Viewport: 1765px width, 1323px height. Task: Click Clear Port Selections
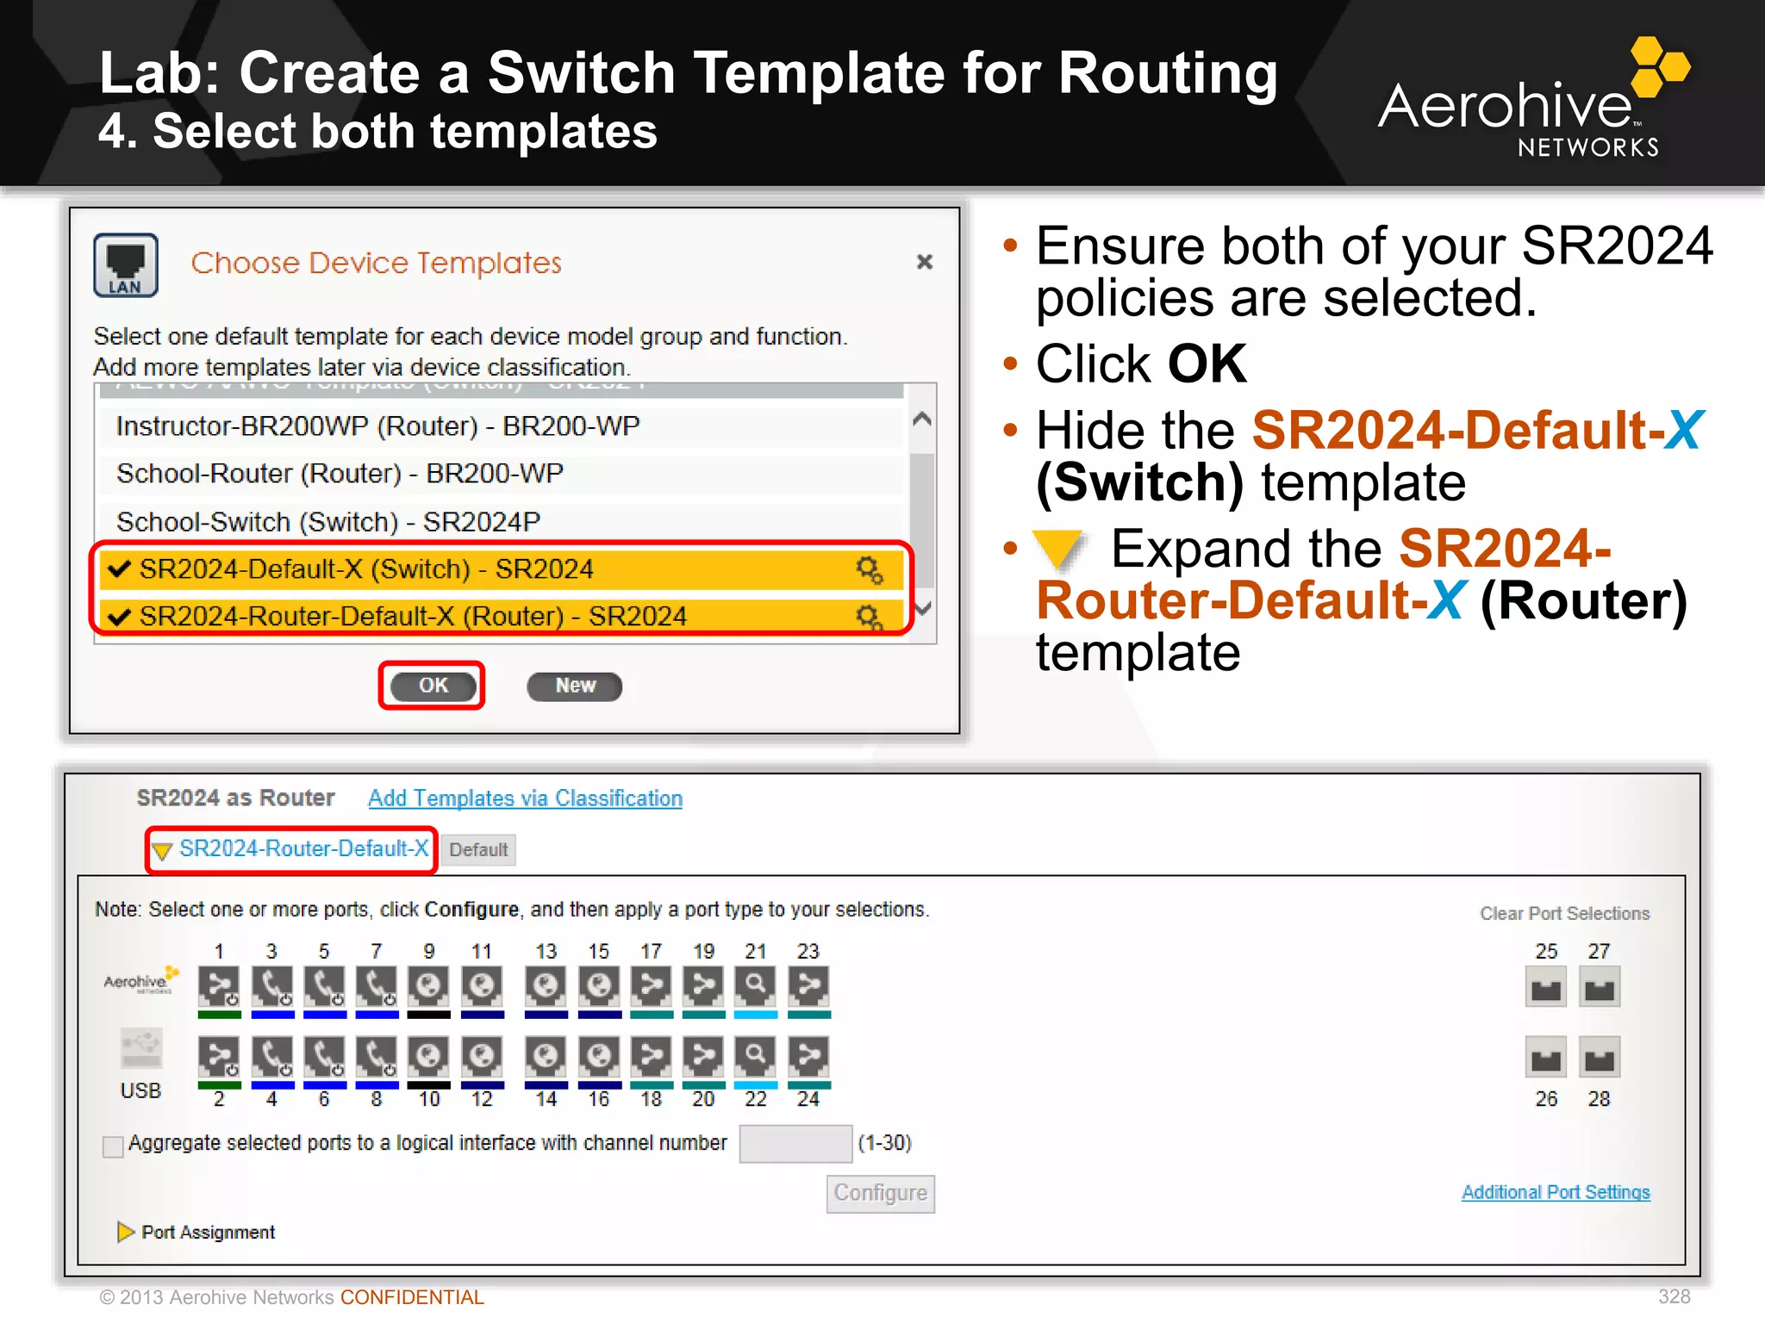click(x=1565, y=914)
